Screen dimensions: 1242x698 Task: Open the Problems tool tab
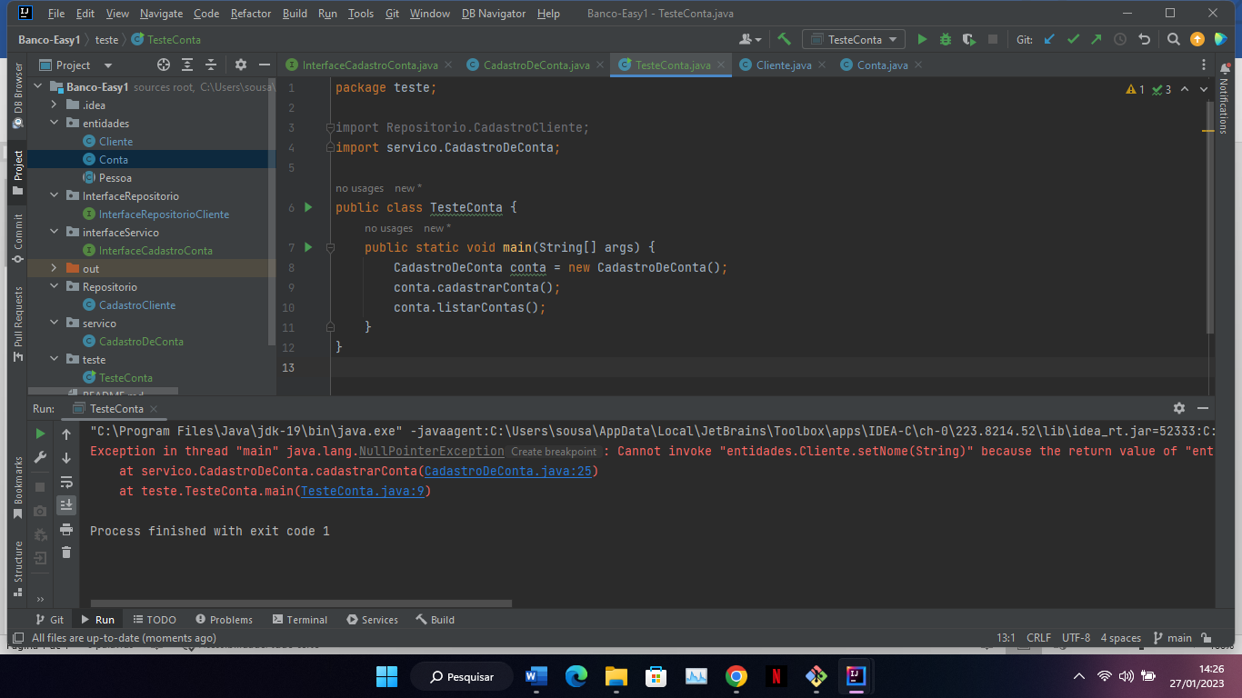[224, 620]
